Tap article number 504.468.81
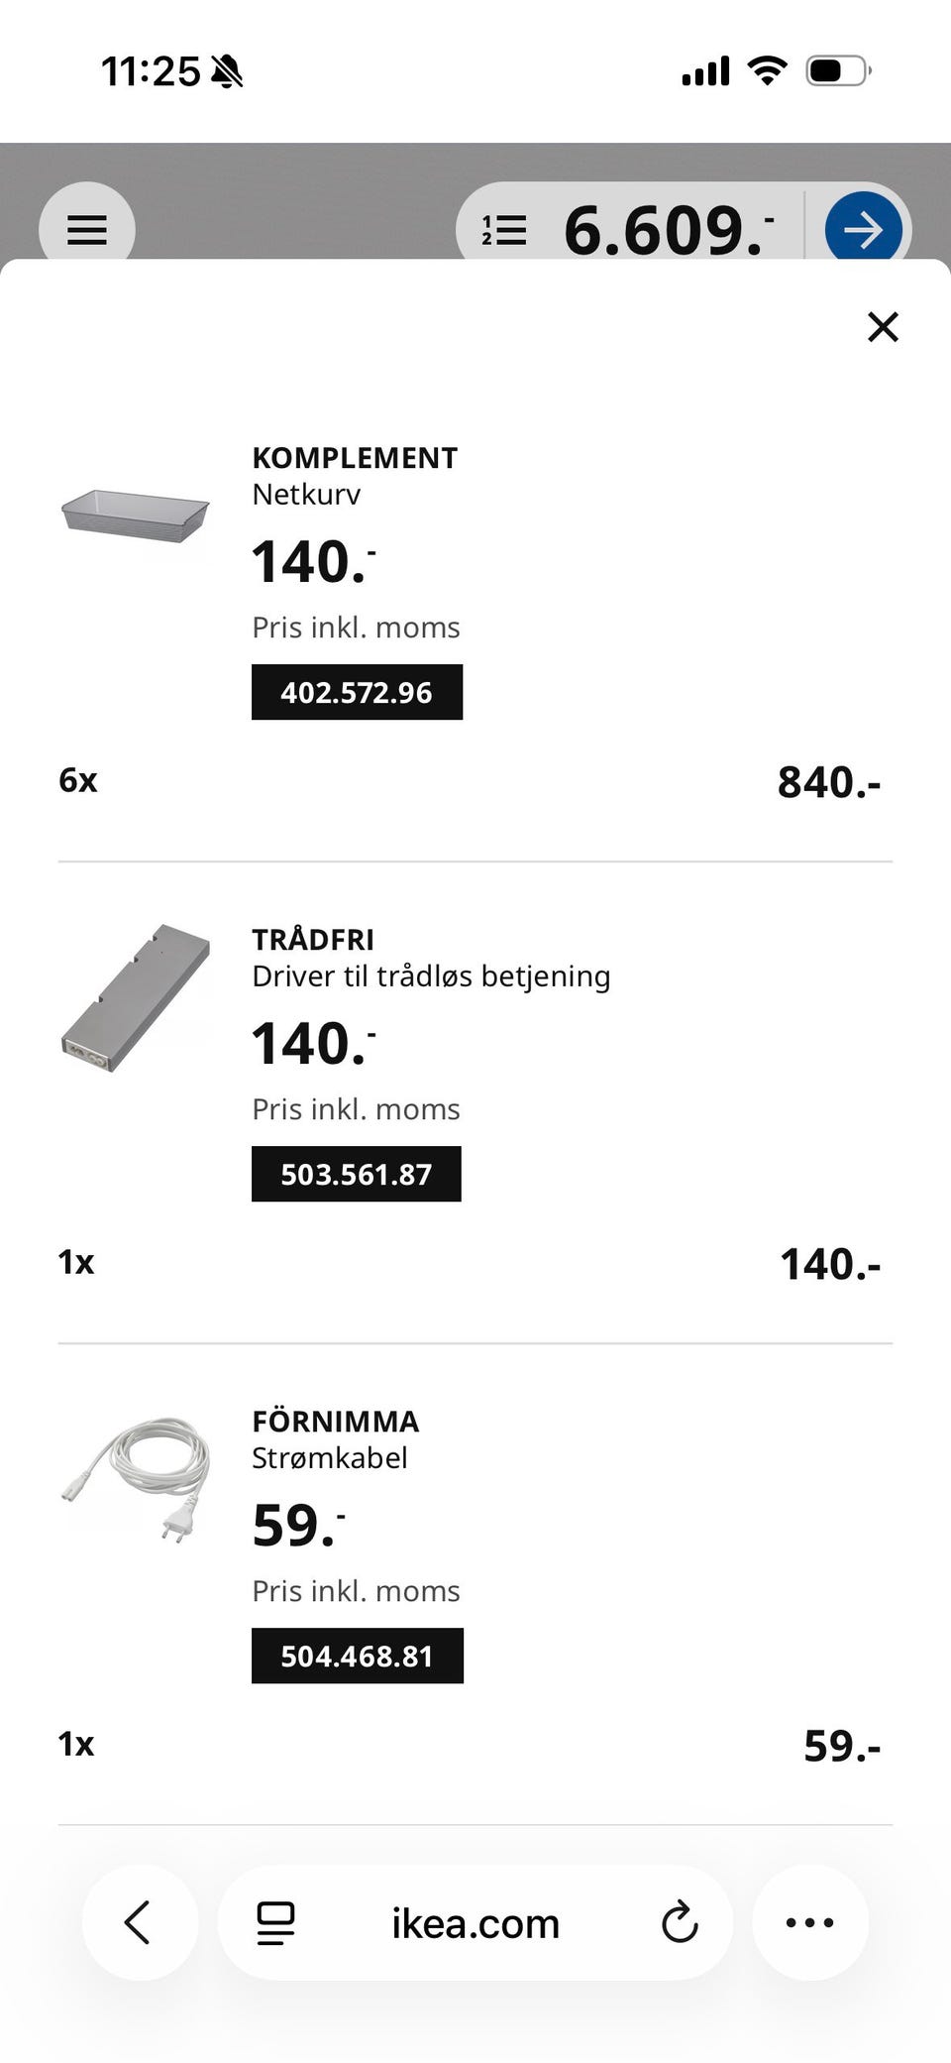The width and height of the screenshot is (951, 2063). pyautogui.click(x=358, y=1656)
